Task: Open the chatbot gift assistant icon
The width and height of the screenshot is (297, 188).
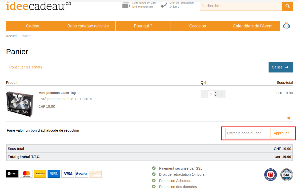Action: pos(286,26)
